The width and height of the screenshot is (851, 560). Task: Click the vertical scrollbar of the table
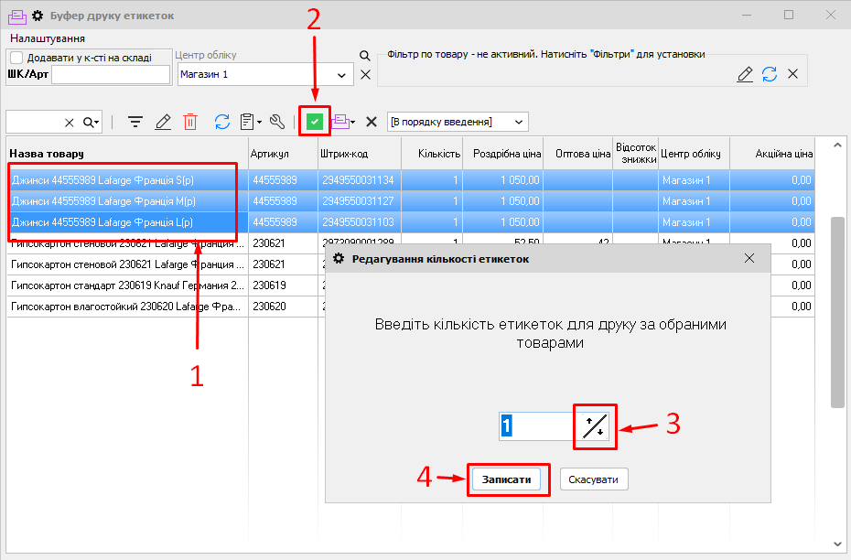coord(836,311)
